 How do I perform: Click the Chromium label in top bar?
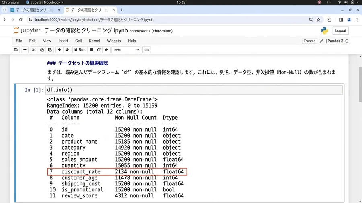pyautogui.click(x=10, y=2)
